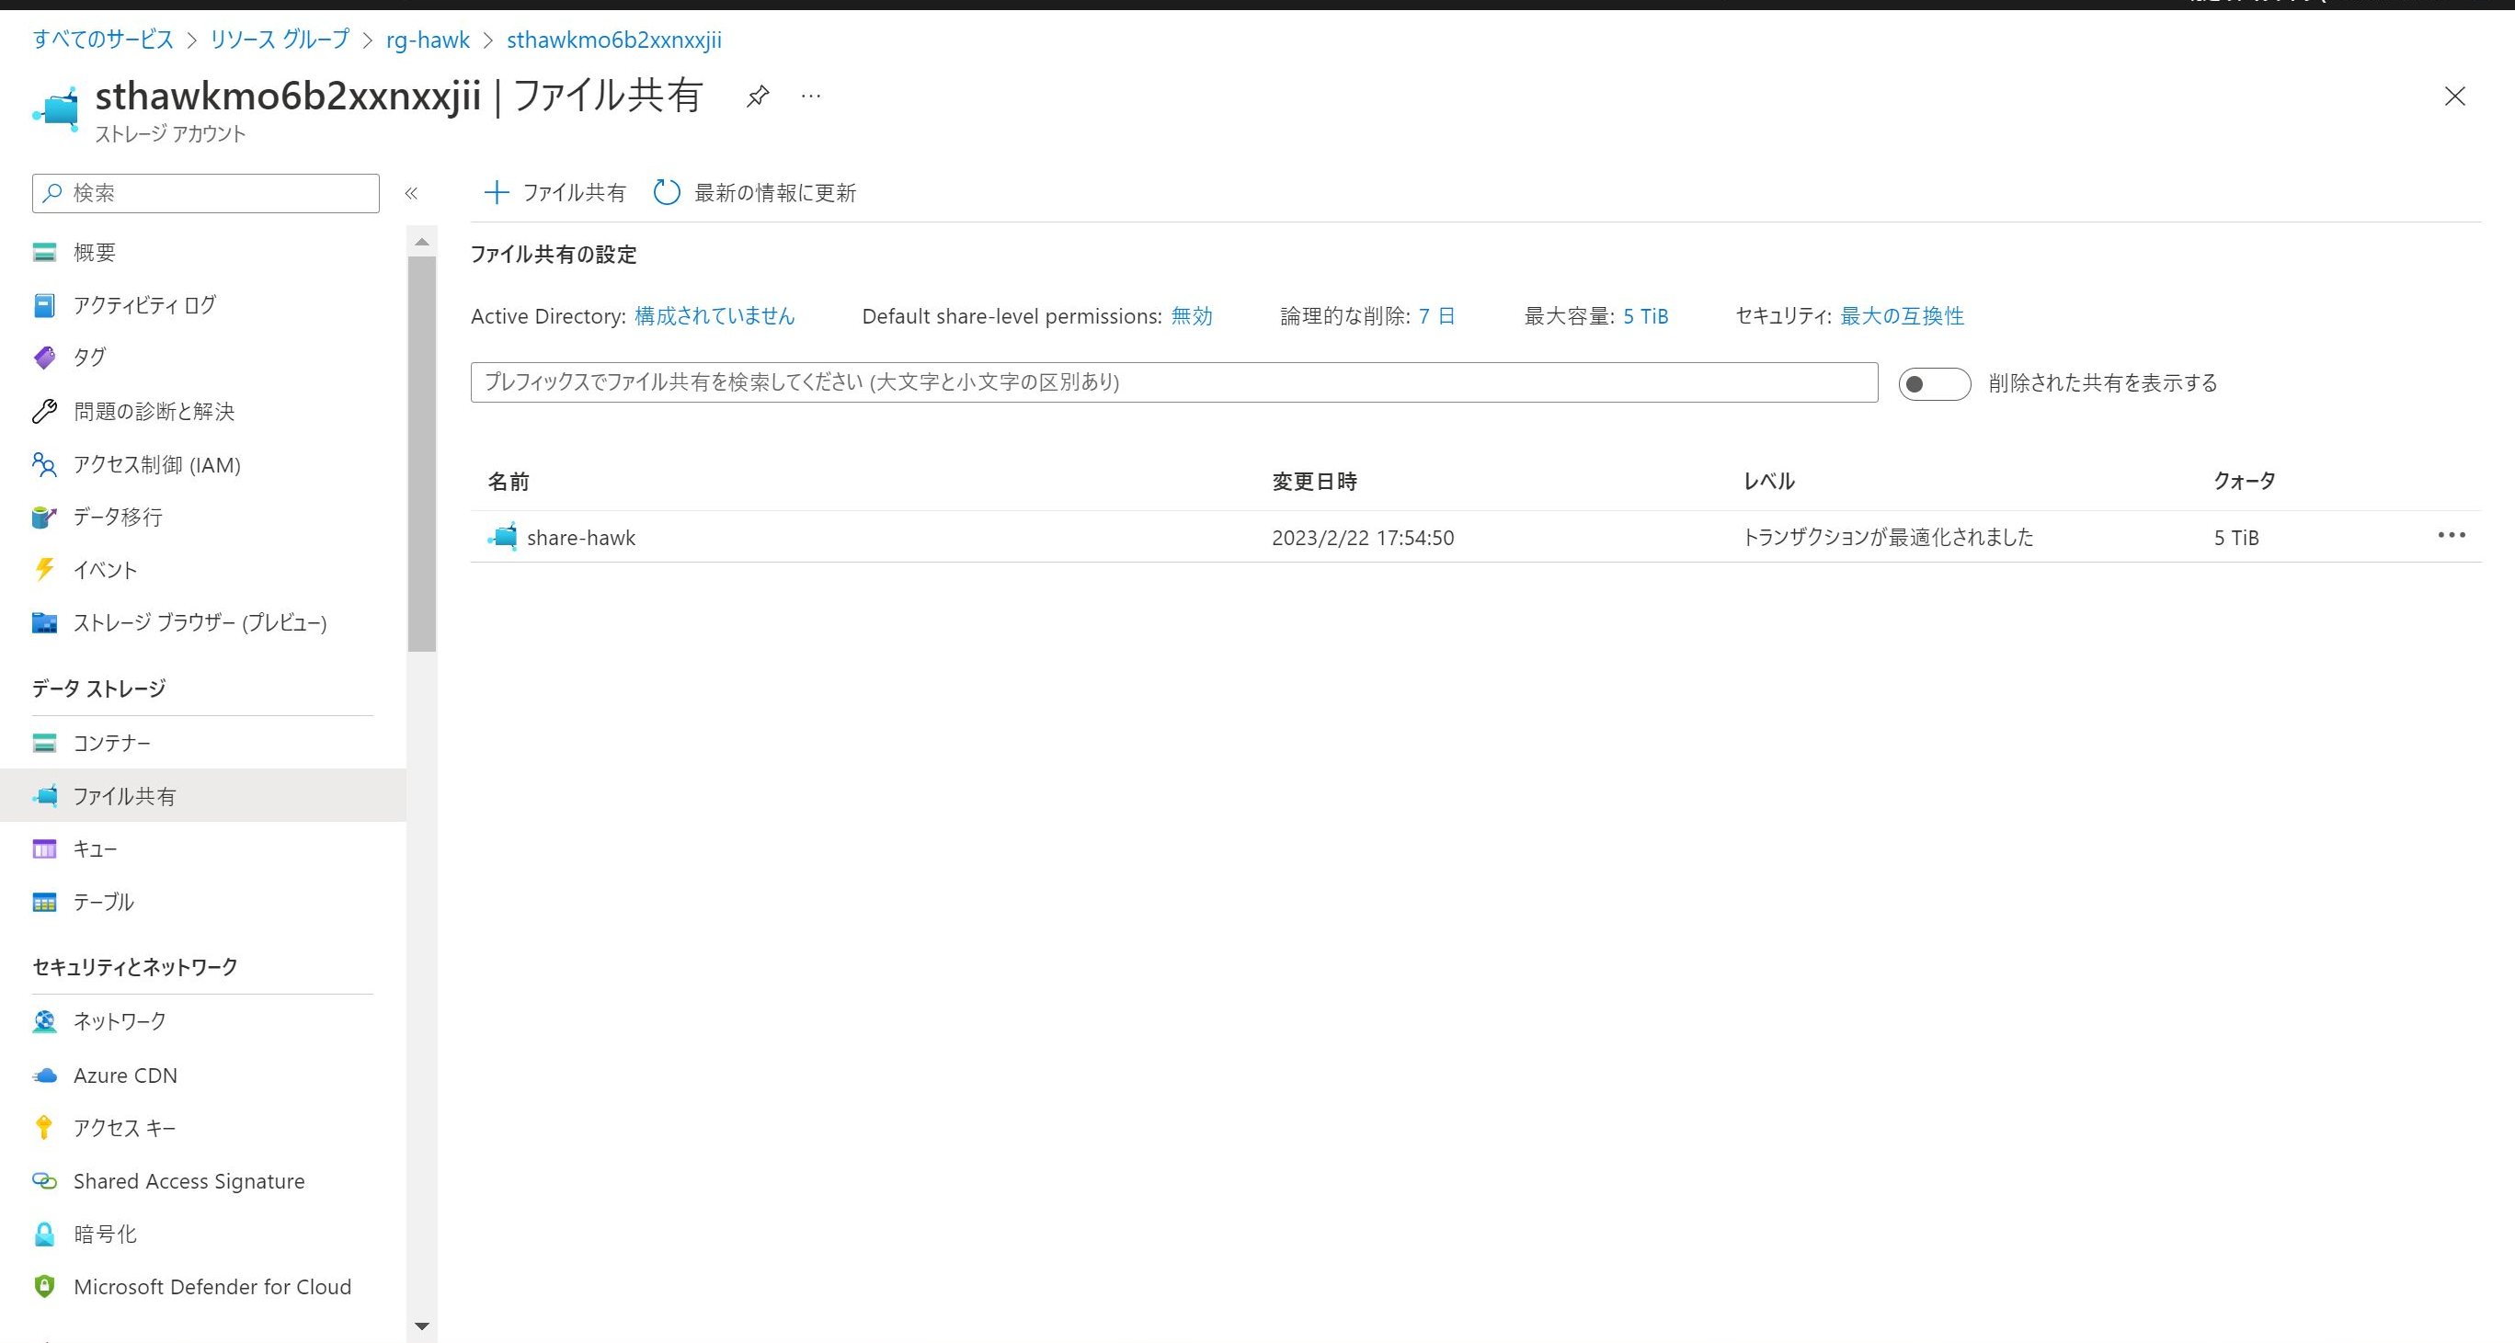2515x1343 pixels.
Task: Click the plus icon to add a file share
Action: pyautogui.click(x=496, y=192)
